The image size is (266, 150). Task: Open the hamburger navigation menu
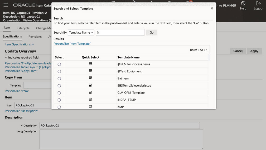coord(6,5)
